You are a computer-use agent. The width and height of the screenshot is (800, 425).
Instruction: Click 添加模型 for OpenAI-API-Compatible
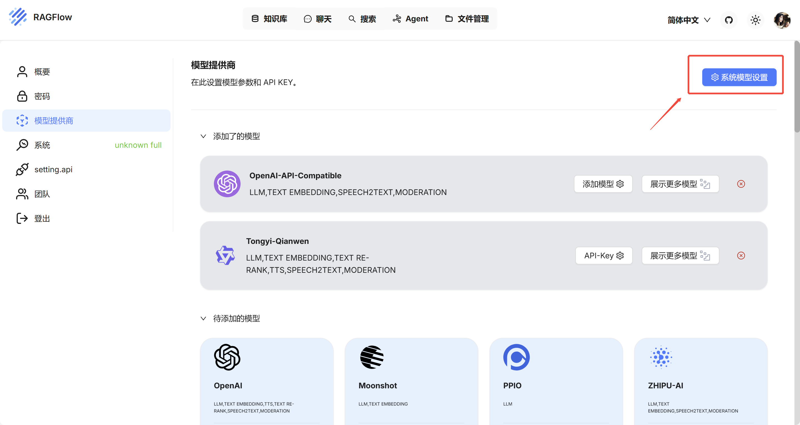[x=603, y=184]
